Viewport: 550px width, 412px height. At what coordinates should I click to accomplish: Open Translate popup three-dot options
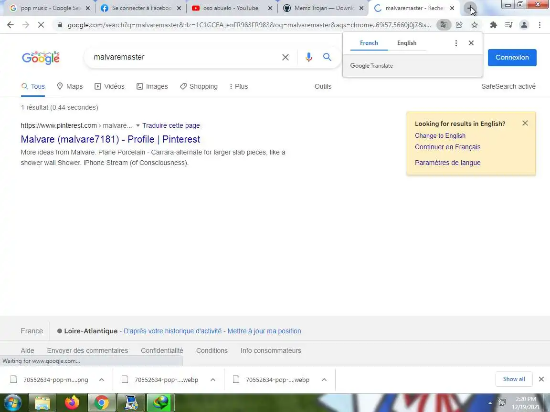(456, 43)
